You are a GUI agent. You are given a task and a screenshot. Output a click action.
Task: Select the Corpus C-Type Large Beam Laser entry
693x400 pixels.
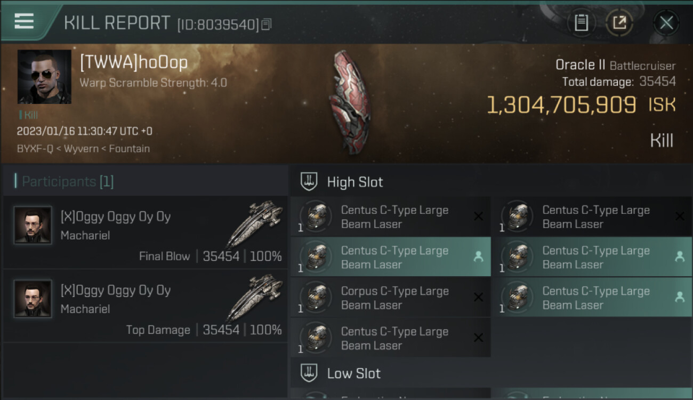pos(391,298)
